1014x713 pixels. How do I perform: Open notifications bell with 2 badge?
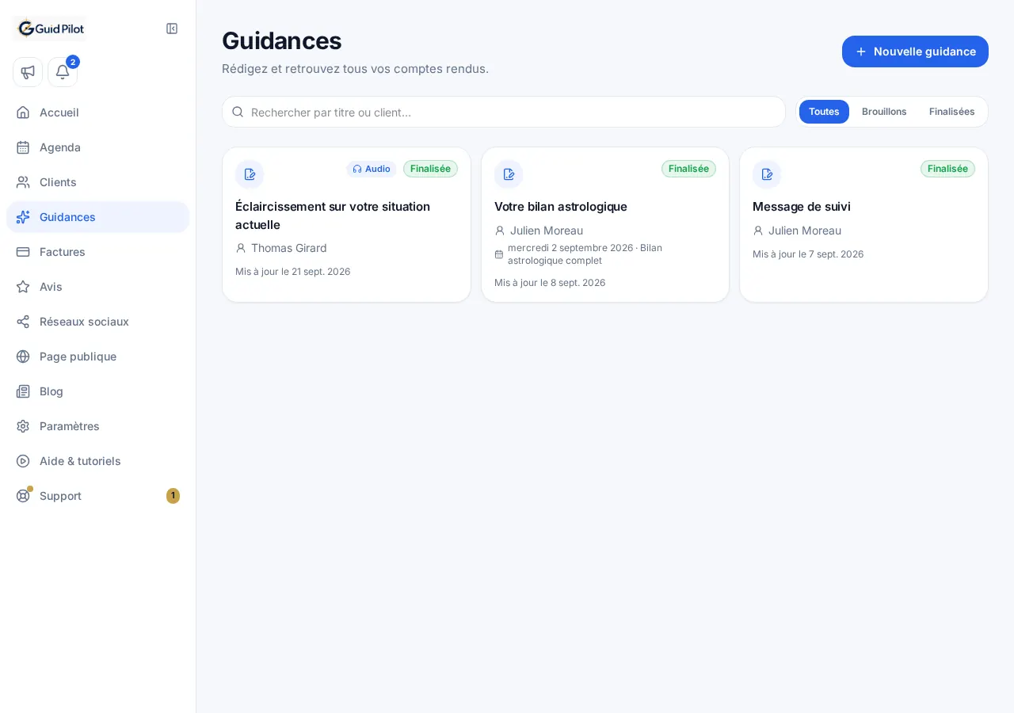coord(63,72)
